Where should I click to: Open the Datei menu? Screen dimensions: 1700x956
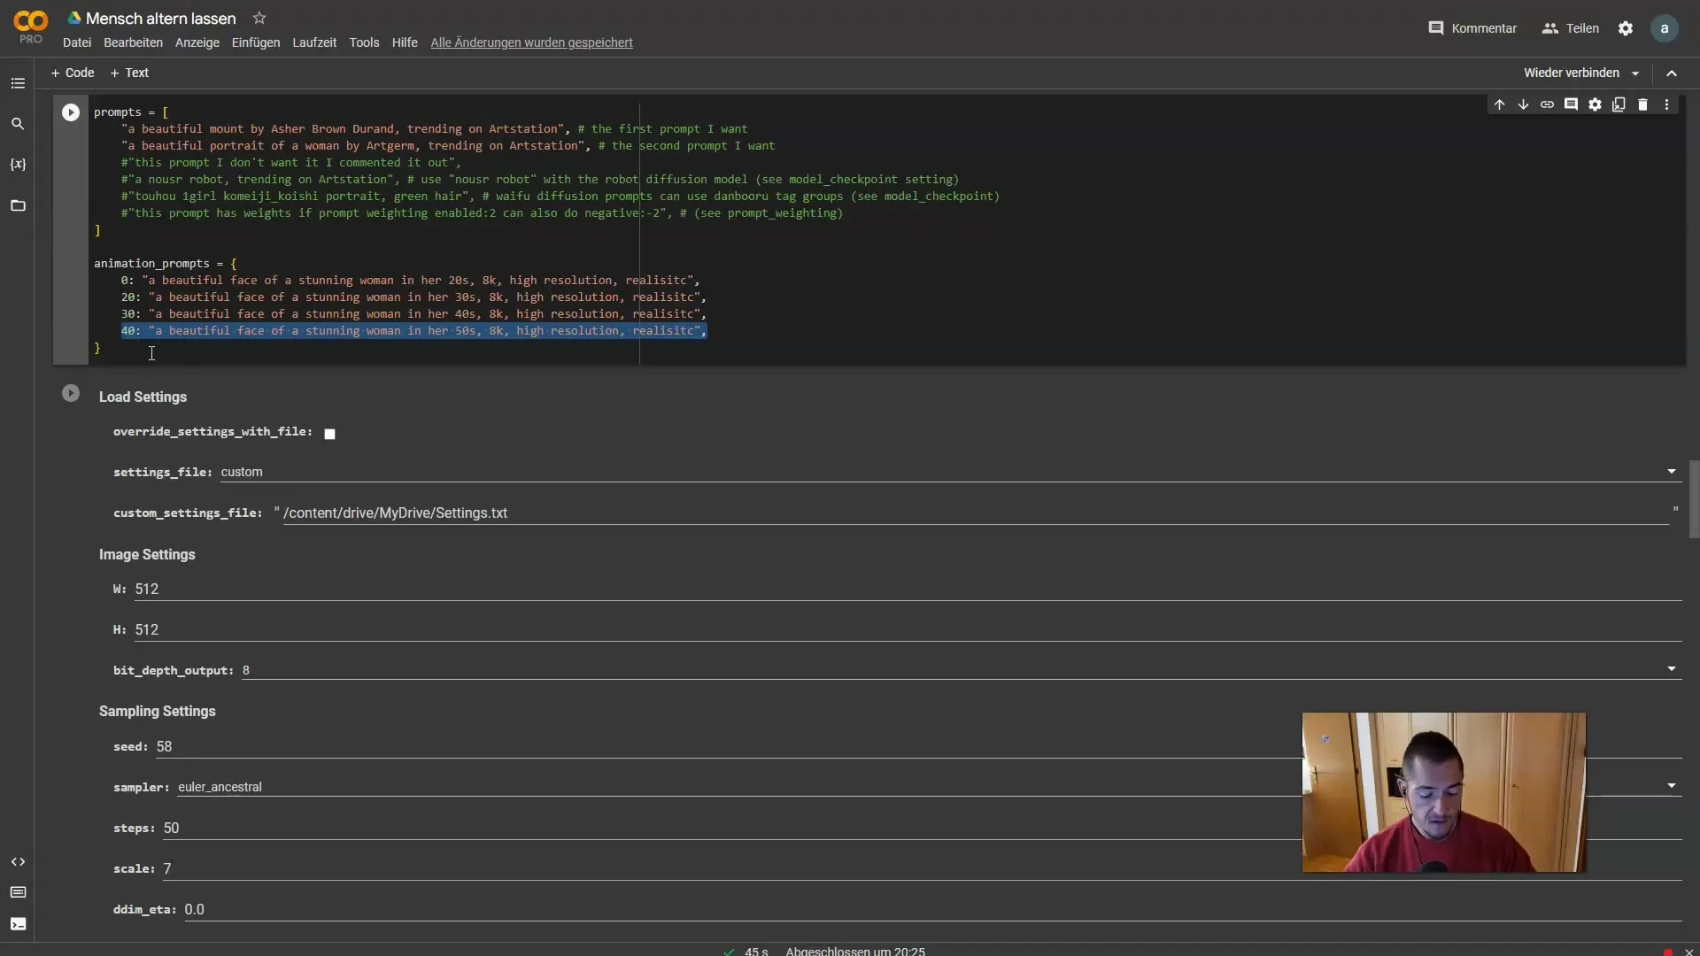pos(77,42)
